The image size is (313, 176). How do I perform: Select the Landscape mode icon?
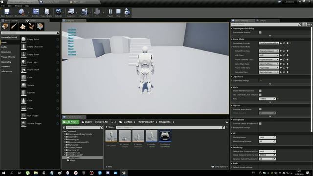tap(22, 26)
